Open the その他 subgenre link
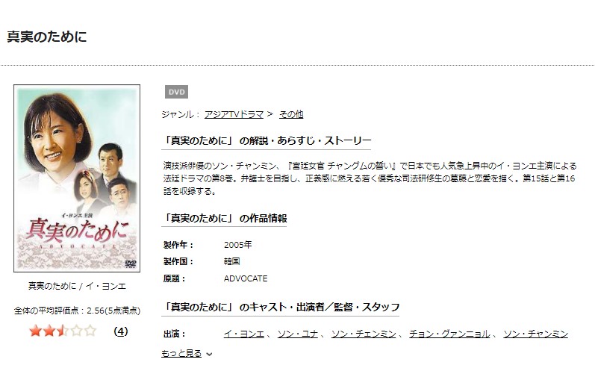 (x=291, y=114)
